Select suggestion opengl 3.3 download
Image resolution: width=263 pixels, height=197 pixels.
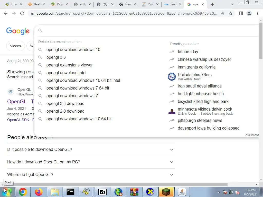(65, 104)
